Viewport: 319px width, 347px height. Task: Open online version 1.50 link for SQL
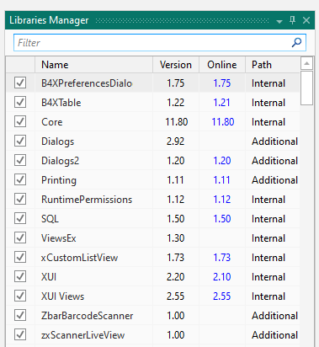coord(222,219)
